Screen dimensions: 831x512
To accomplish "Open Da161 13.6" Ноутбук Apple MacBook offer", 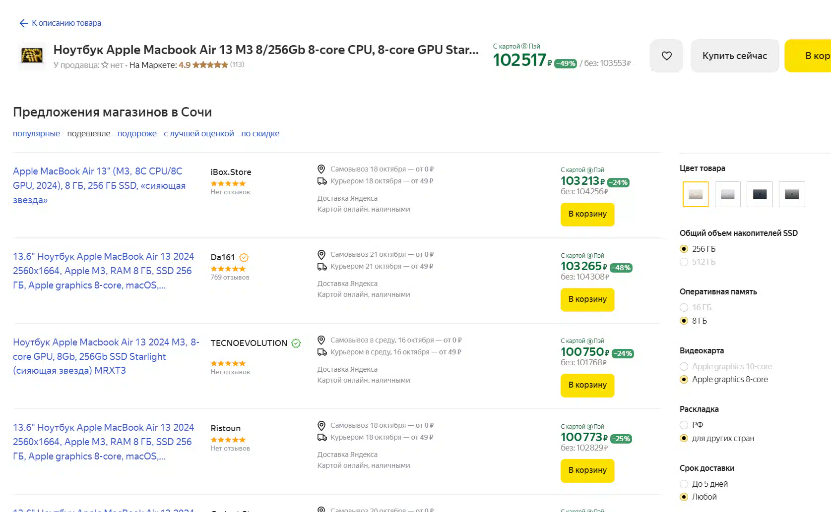I will coord(103,271).
